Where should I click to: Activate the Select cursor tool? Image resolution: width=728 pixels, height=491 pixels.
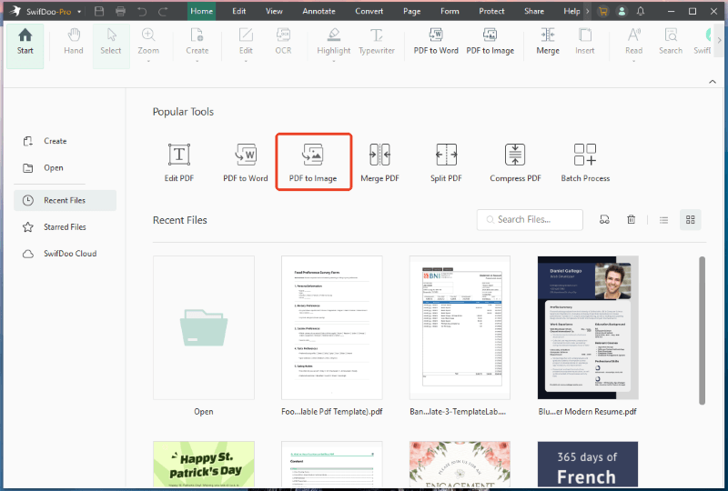pyautogui.click(x=110, y=46)
